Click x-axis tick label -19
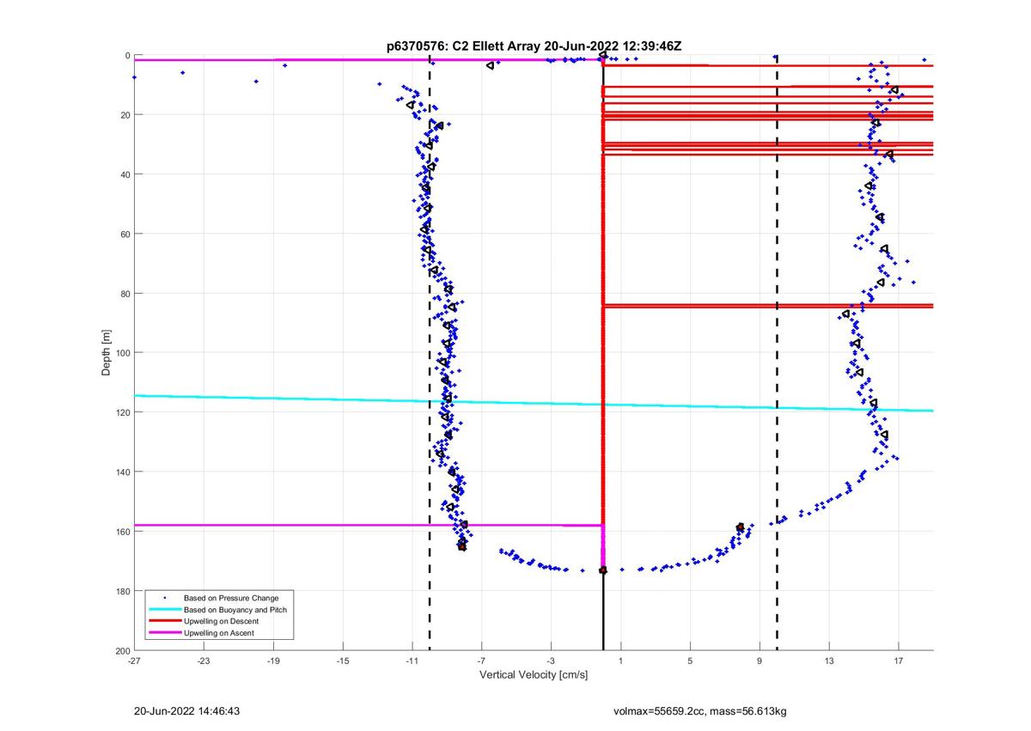Viewport: 1031px width, 731px height. coord(273,661)
